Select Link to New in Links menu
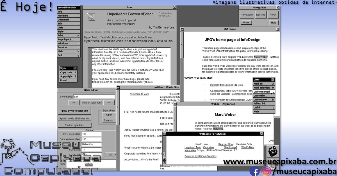The image size is (337, 176). click(264, 100)
